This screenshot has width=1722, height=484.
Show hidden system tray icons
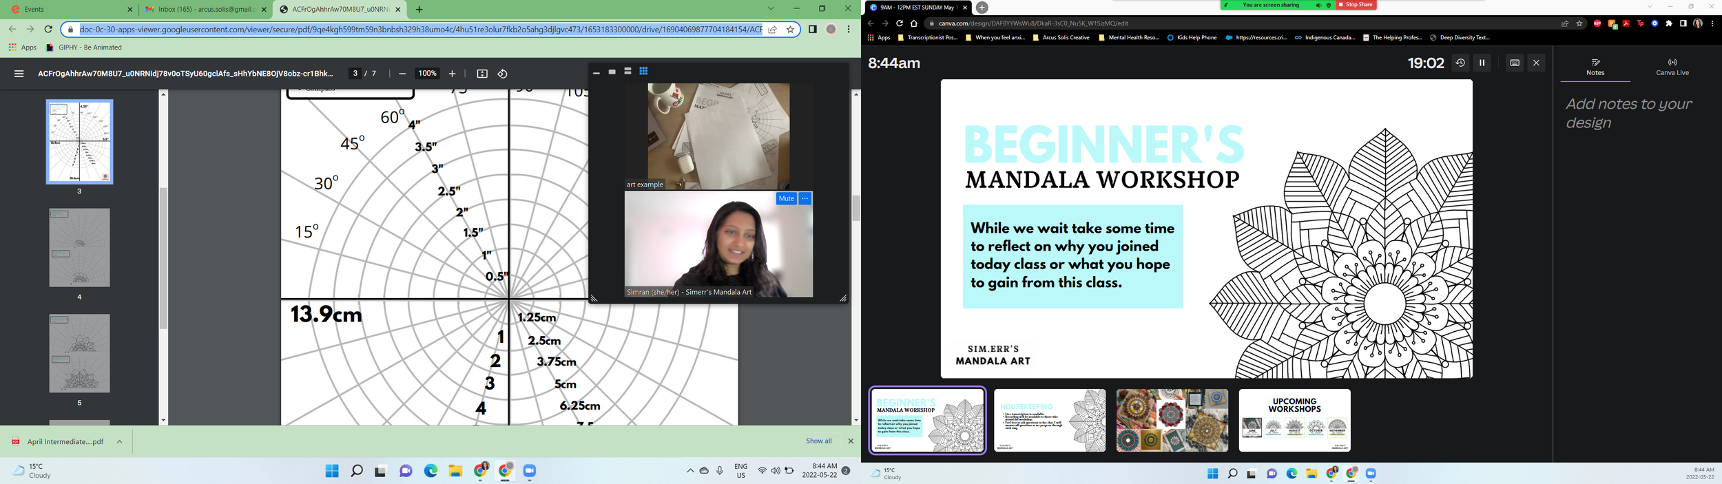click(690, 471)
